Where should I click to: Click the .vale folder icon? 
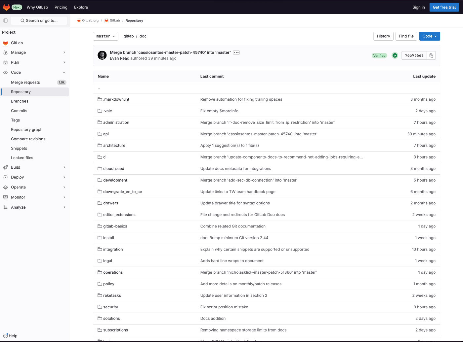[100, 111]
